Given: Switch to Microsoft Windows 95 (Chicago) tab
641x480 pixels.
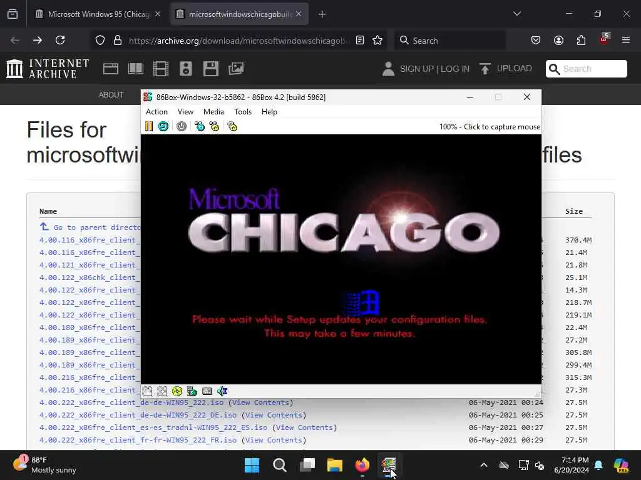Looking at the screenshot, I should click(98, 14).
